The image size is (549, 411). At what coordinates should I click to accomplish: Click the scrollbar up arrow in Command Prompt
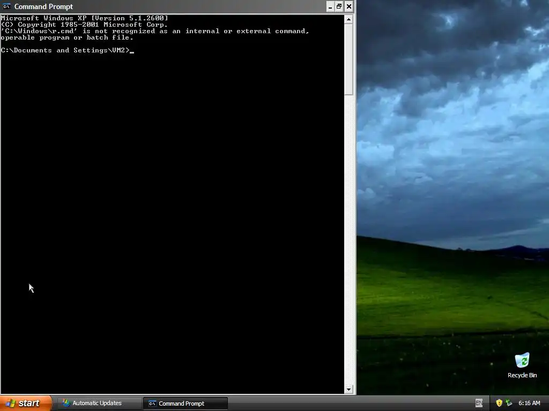point(348,19)
